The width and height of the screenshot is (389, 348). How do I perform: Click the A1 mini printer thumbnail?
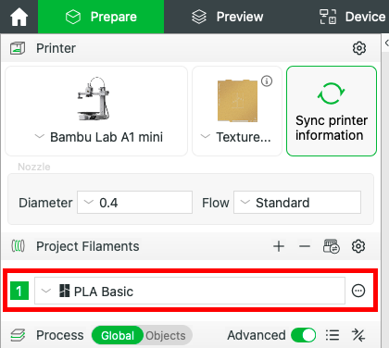point(94,99)
